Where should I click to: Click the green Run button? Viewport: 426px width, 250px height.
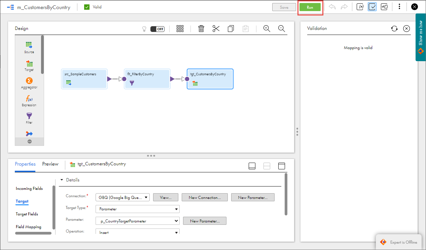click(310, 7)
